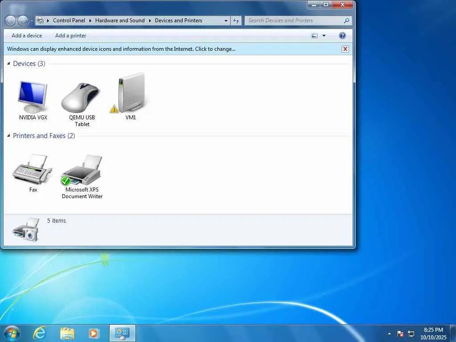
Task: Click the Forward navigation arrow
Action: click(23, 20)
